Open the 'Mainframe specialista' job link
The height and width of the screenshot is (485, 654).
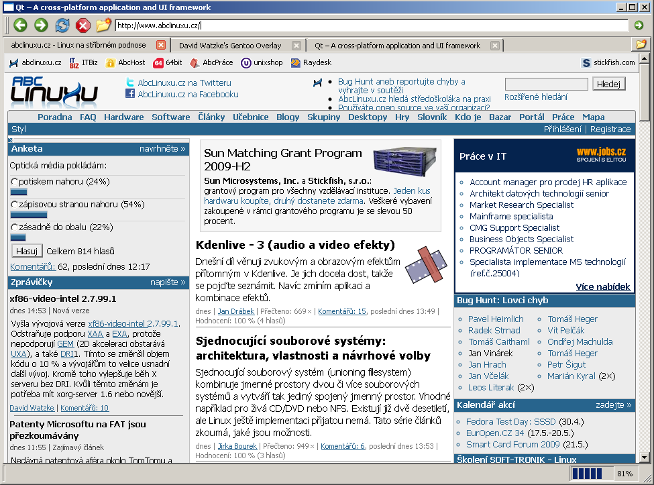[x=511, y=217]
